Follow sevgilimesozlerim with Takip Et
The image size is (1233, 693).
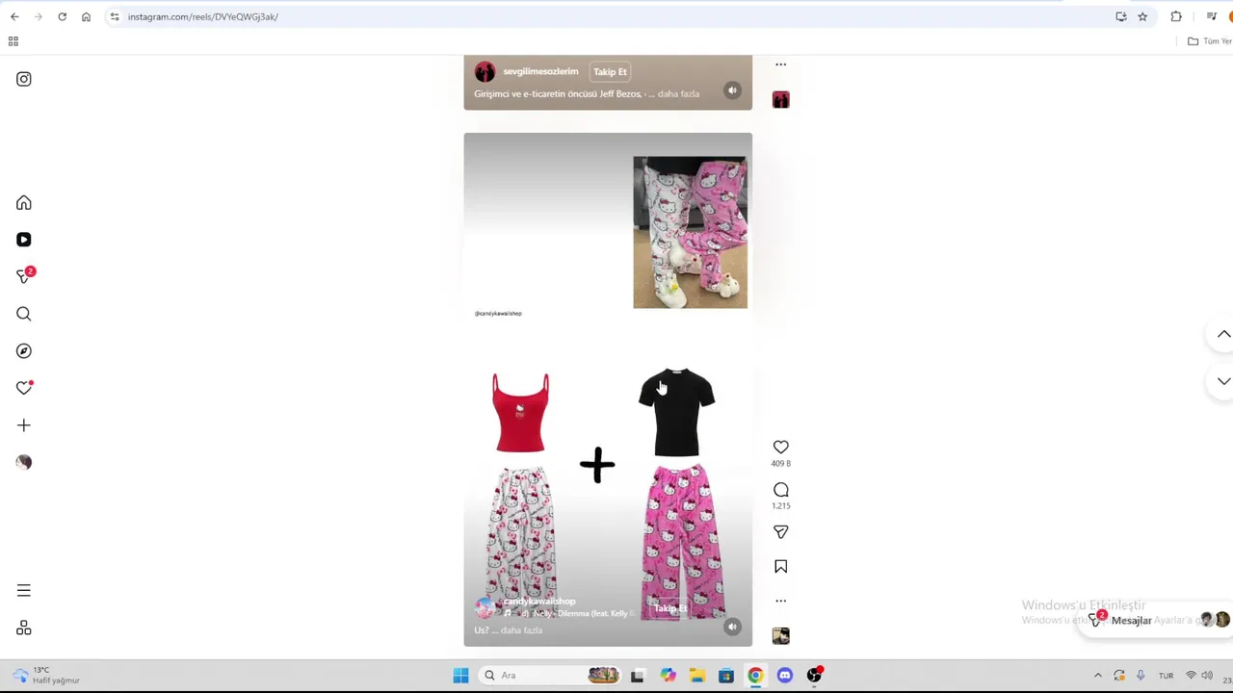pyautogui.click(x=610, y=71)
